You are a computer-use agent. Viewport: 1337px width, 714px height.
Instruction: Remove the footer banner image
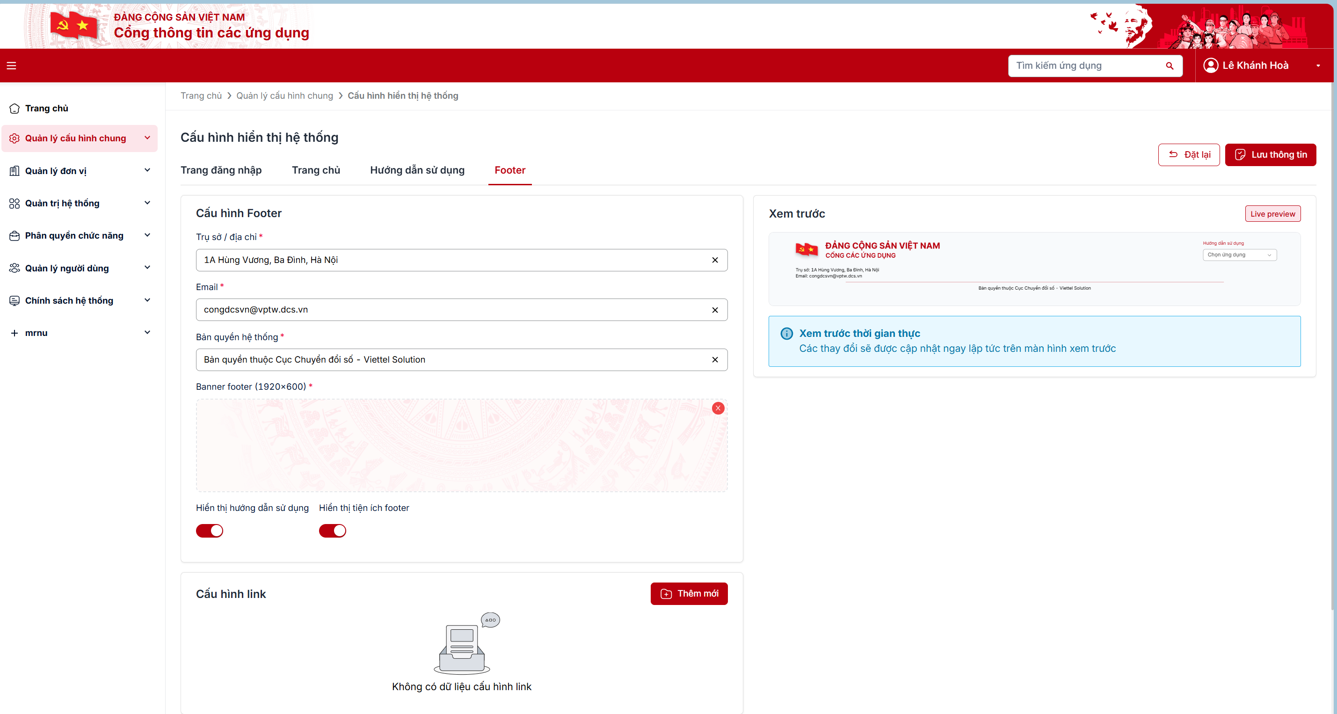coord(718,408)
